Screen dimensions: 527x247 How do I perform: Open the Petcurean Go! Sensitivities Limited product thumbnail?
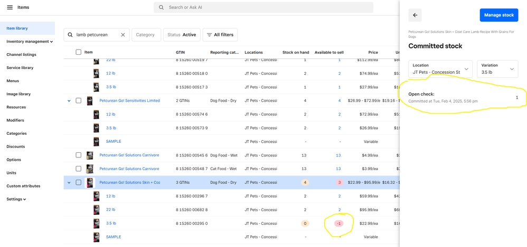[90, 101]
